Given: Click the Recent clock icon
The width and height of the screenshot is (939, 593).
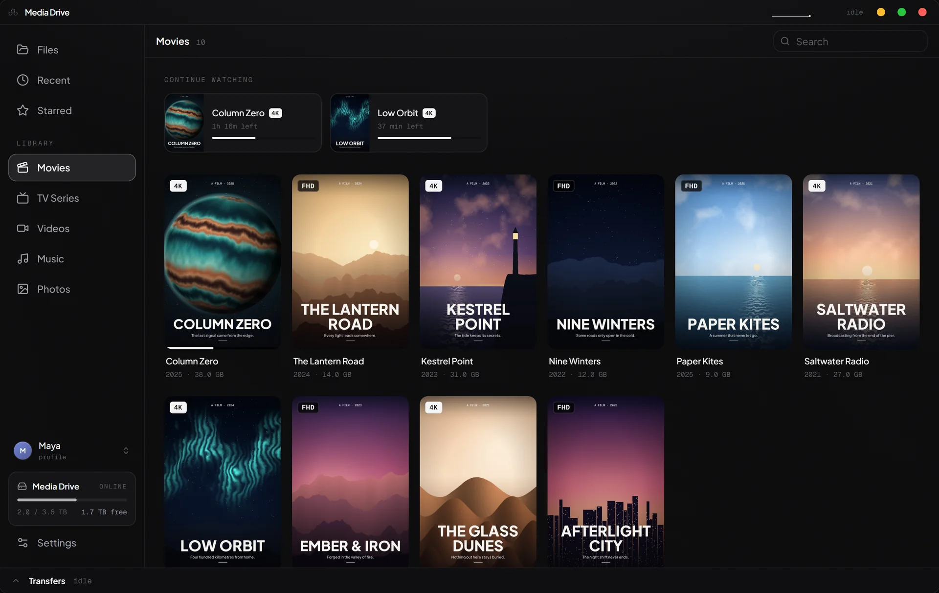Looking at the screenshot, I should [x=22, y=80].
